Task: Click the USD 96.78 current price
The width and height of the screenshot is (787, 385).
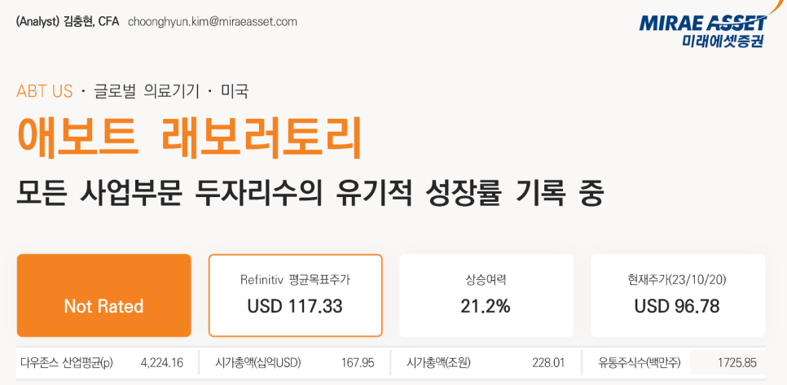Action: coord(677,306)
